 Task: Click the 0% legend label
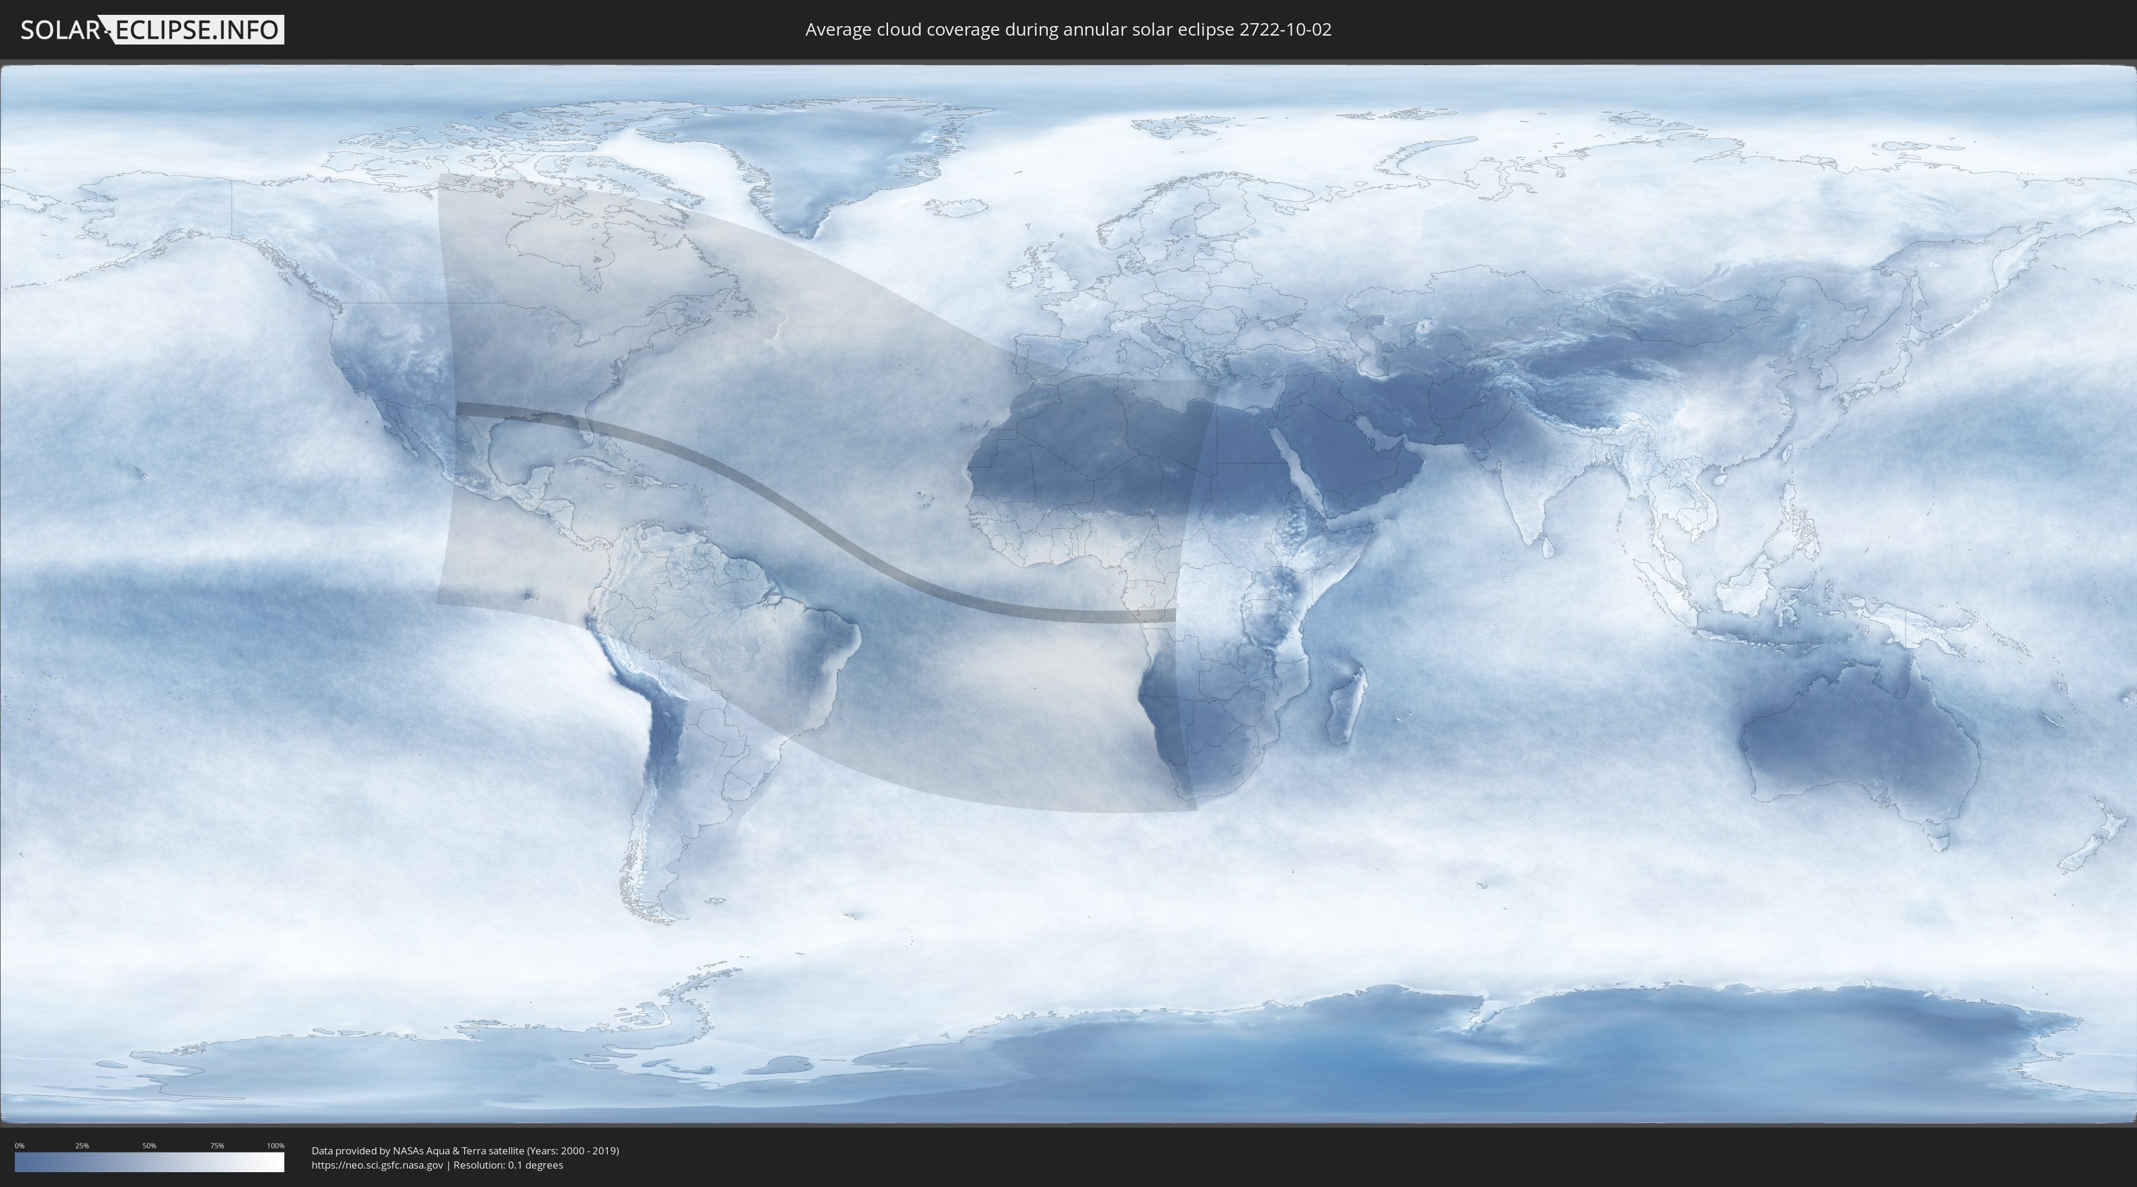(x=19, y=1145)
